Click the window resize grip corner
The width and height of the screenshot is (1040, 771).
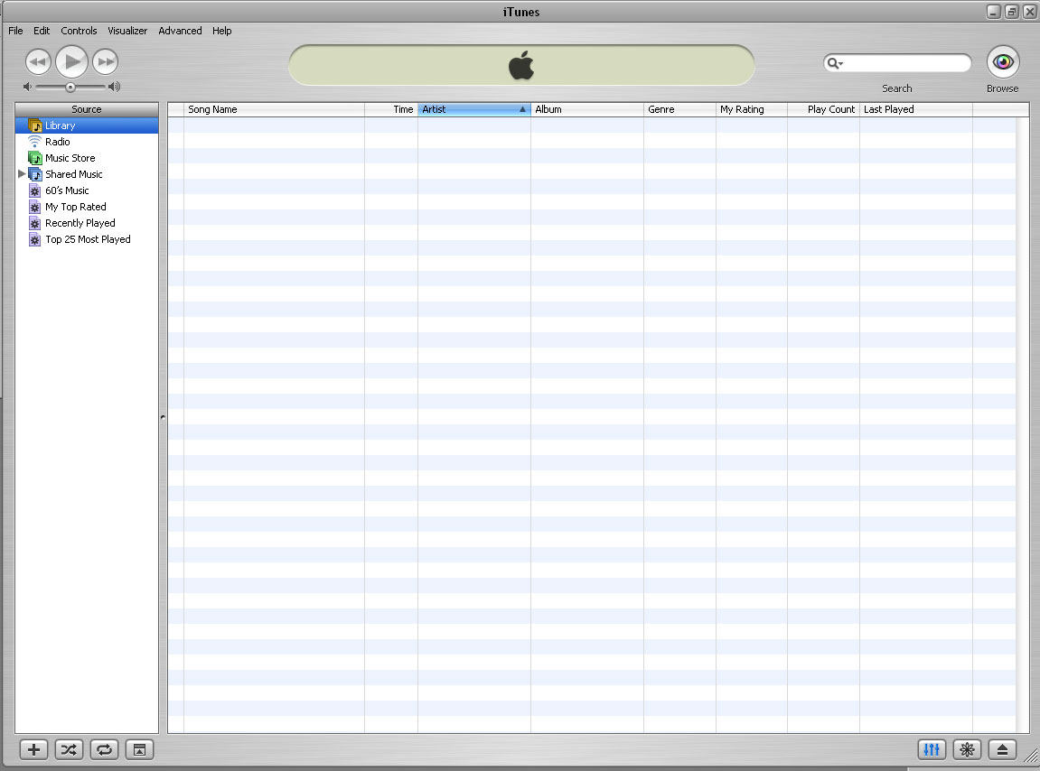point(1031,756)
